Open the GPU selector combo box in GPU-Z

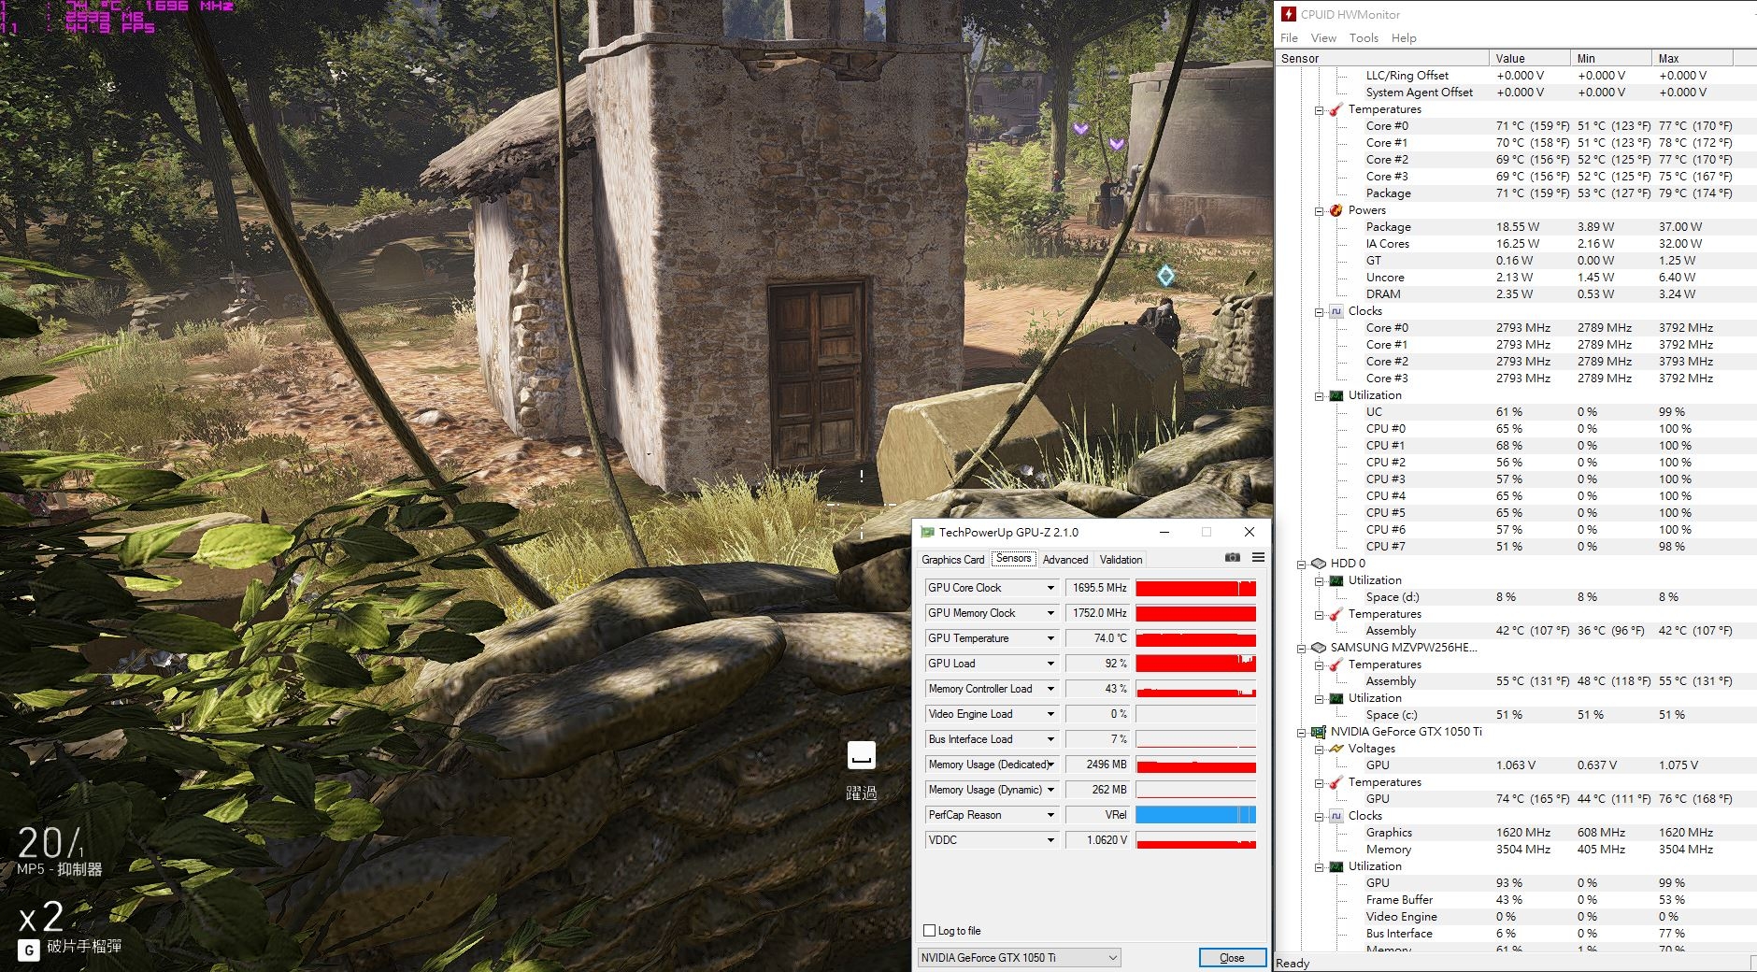[x=1019, y=957]
